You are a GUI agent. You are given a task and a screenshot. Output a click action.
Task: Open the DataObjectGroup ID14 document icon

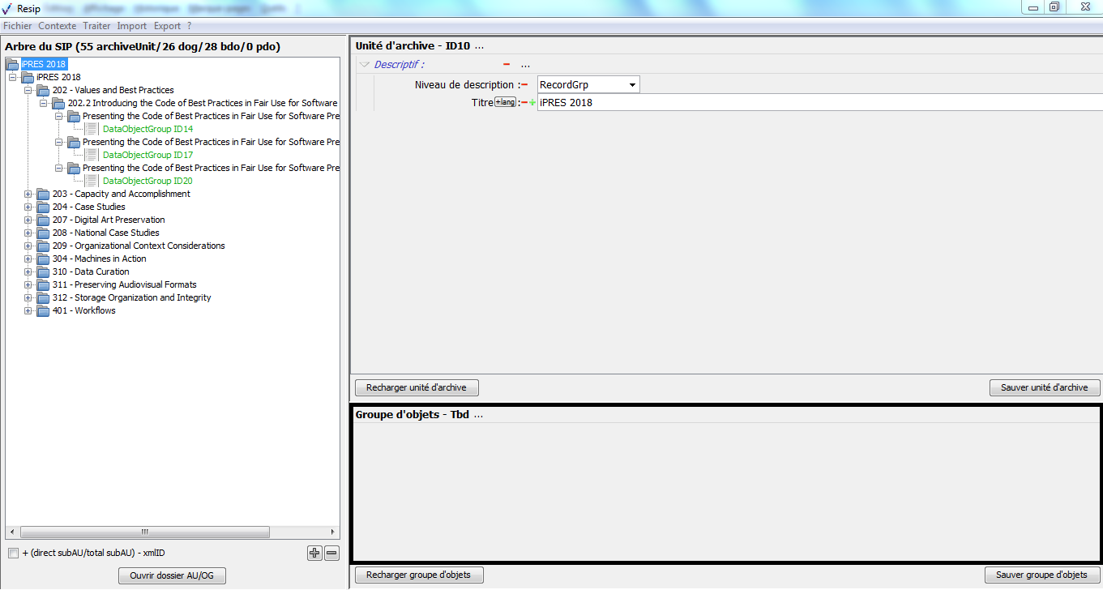point(92,130)
